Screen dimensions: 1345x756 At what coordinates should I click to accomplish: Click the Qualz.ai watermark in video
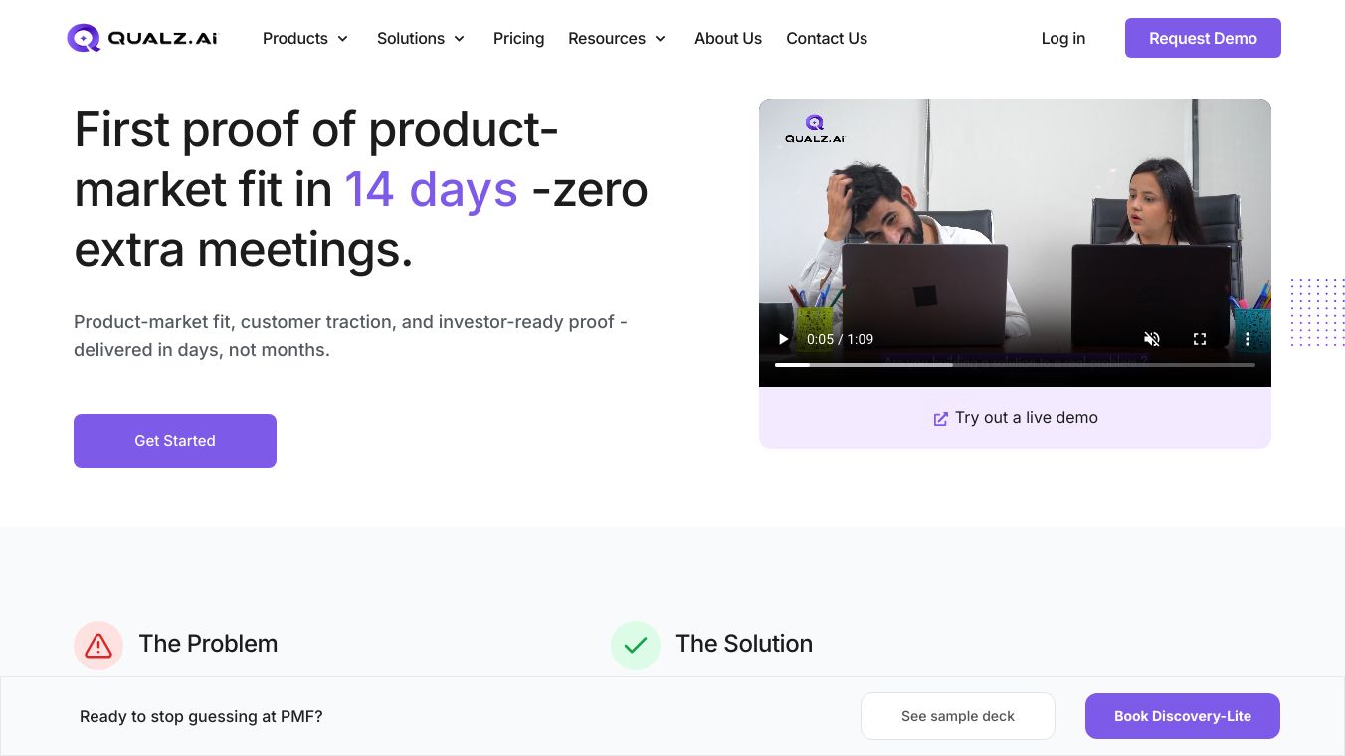(x=815, y=129)
